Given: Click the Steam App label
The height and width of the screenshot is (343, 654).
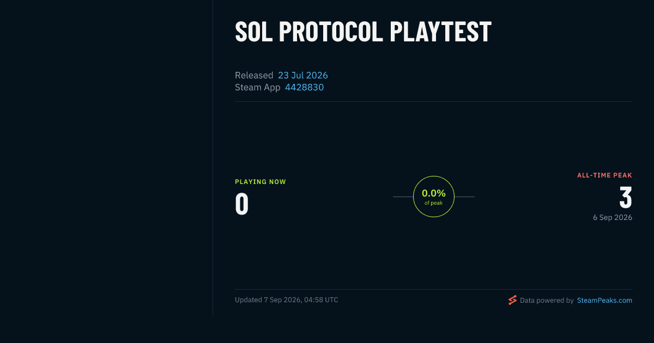Looking at the screenshot, I should pos(258,87).
